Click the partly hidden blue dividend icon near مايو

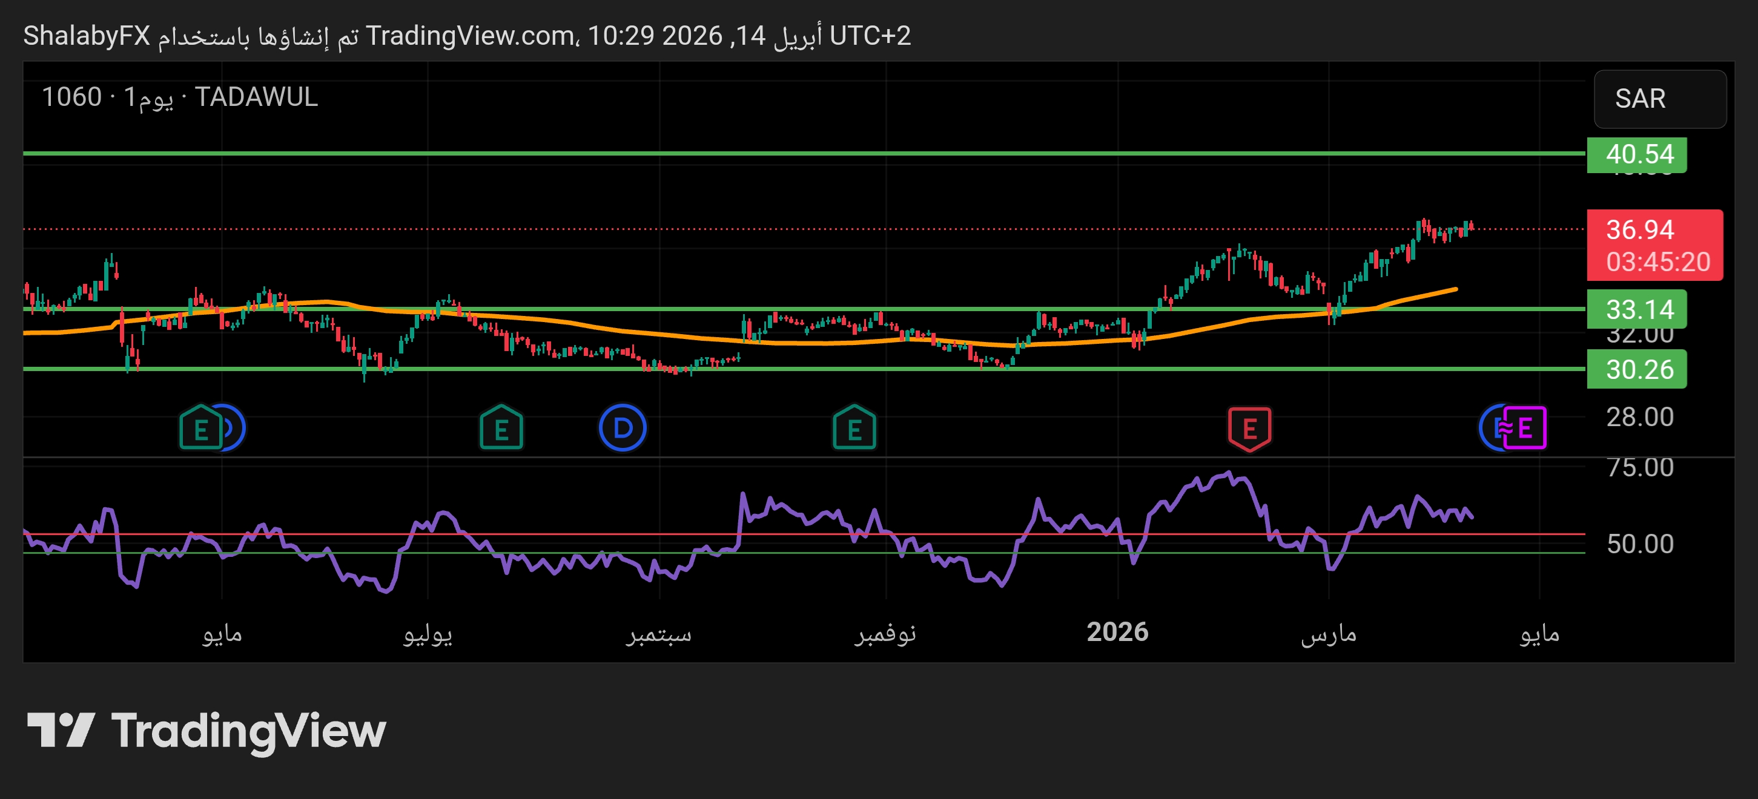[236, 429]
